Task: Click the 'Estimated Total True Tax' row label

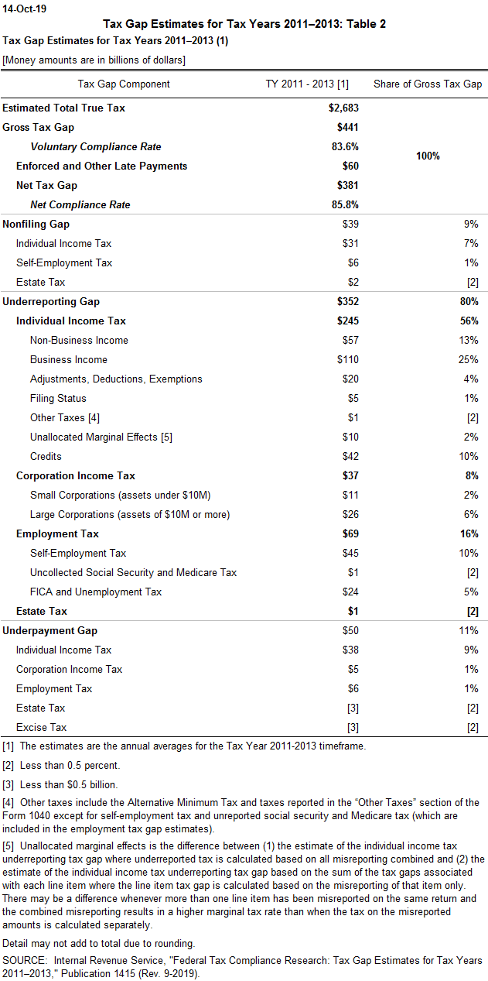Action: click(x=63, y=108)
